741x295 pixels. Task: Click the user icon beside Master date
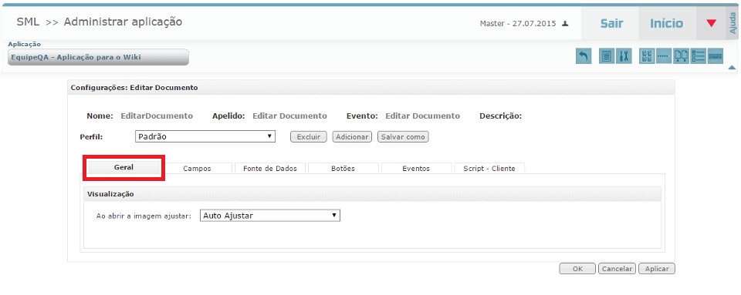(x=565, y=24)
